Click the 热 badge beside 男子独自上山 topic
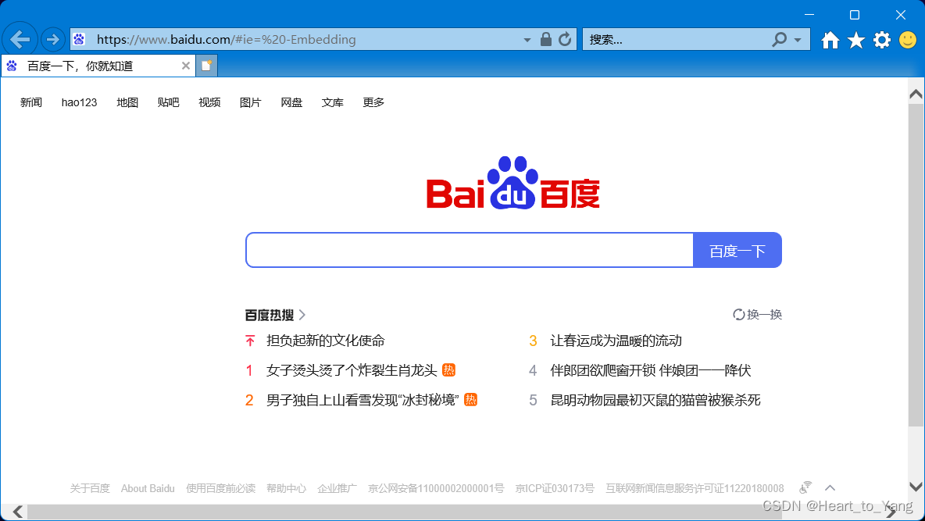 pos(471,399)
